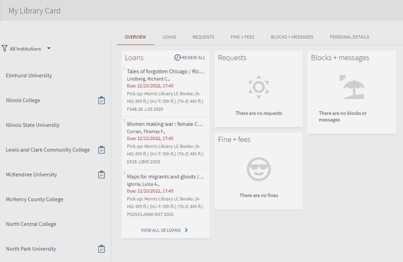The image size is (403, 262).
Task: Click due date of Women making war
Action: click(x=150, y=139)
